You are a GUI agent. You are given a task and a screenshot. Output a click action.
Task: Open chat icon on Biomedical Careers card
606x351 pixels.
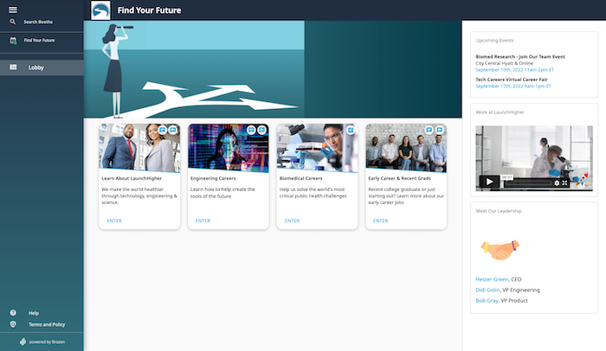point(351,130)
